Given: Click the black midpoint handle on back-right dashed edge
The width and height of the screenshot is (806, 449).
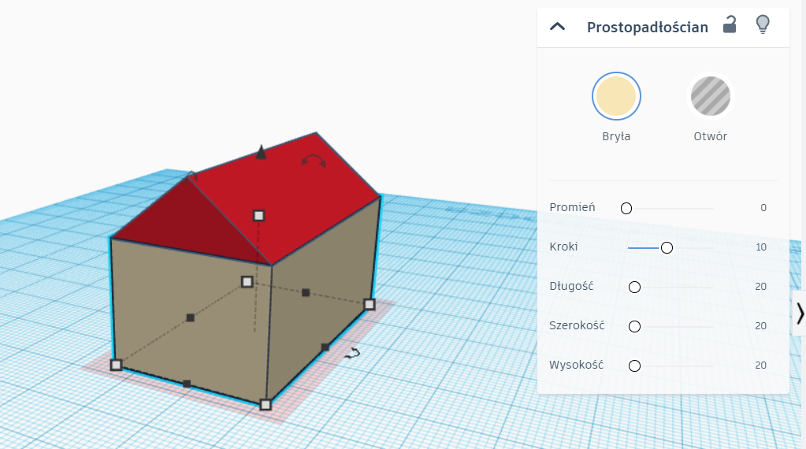Looking at the screenshot, I should pyautogui.click(x=306, y=293).
